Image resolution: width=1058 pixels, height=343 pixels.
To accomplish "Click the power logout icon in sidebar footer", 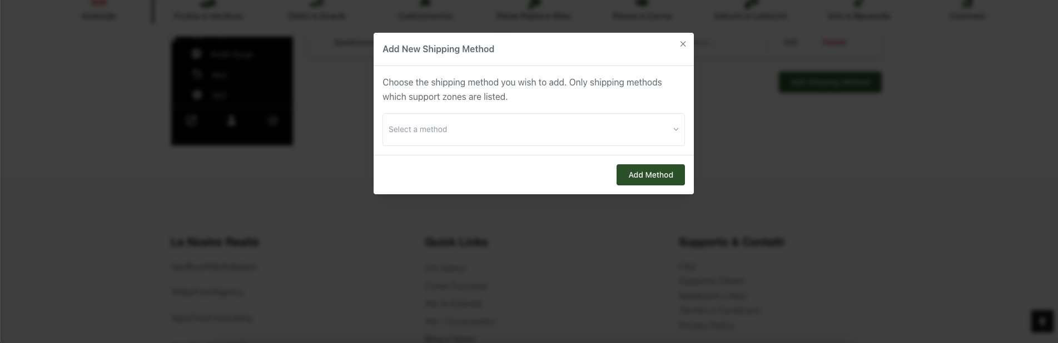I will [x=272, y=120].
